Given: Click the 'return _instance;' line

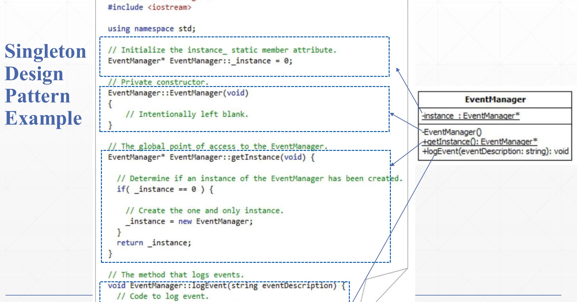Looking at the screenshot, I should 154,243.
